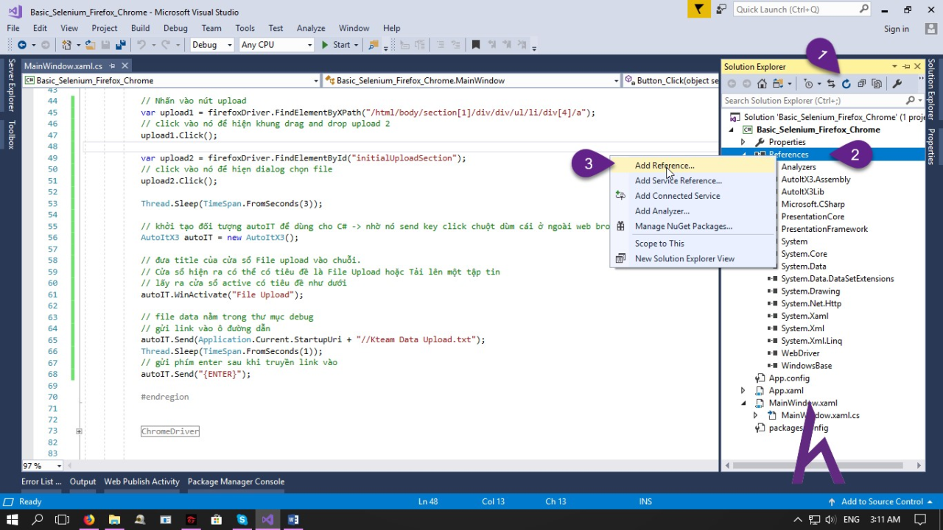
Task: Click the Collapse All icon in Solution Explorer
Action: (861, 84)
